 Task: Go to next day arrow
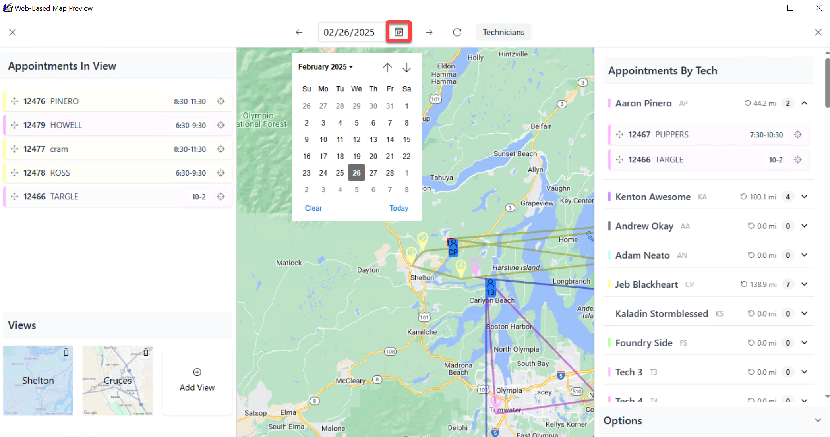pos(429,32)
